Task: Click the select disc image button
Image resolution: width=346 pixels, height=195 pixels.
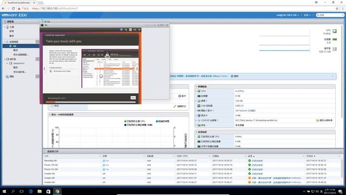Action: coord(324,120)
